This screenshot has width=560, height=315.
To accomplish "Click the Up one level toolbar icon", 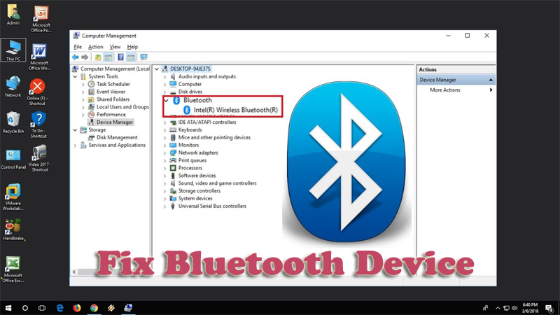I will point(97,57).
